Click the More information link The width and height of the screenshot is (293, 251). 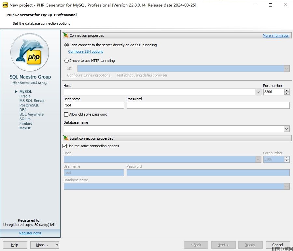(276, 35)
